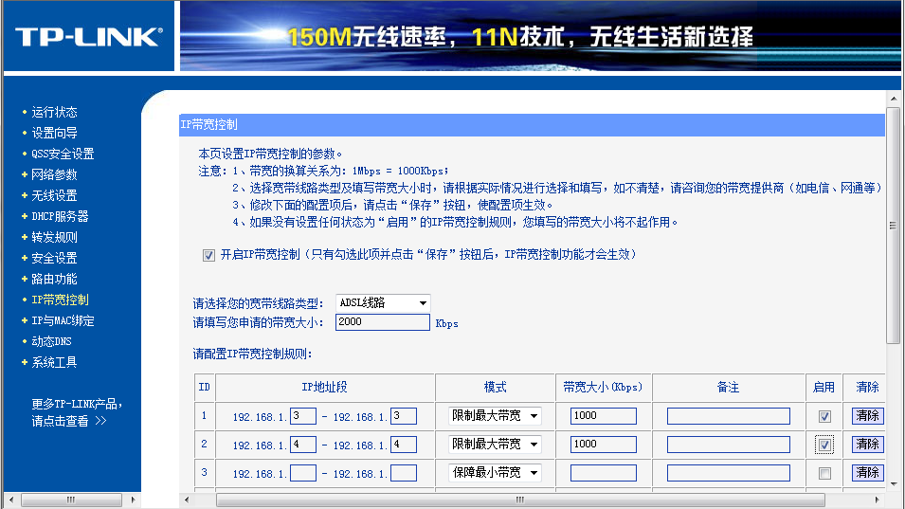This screenshot has height=509, width=905.
Task: Click the sidebar horizontal scrollbar thumb
Action: pos(71,500)
